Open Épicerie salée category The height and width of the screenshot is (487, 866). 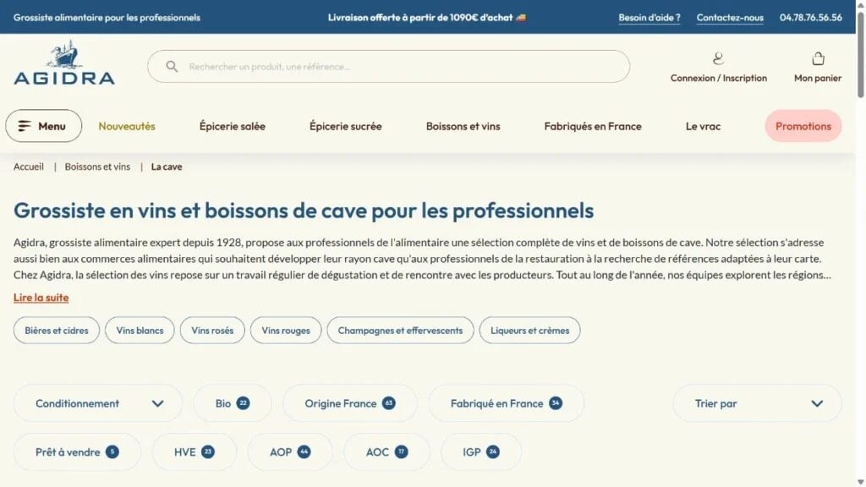tap(232, 126)
